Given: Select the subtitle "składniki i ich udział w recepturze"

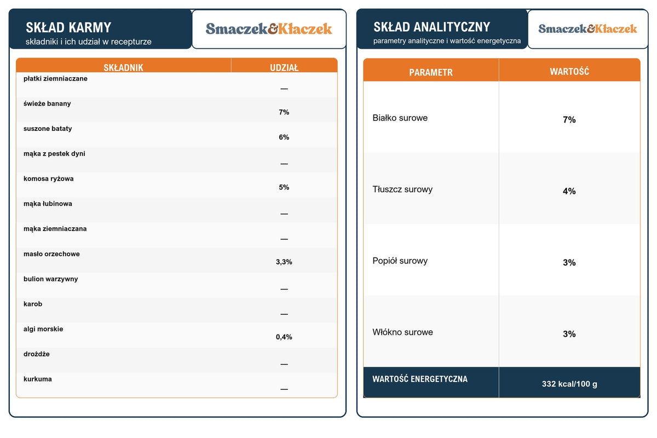Looking at the screenshot, I should tap(89, 42).
